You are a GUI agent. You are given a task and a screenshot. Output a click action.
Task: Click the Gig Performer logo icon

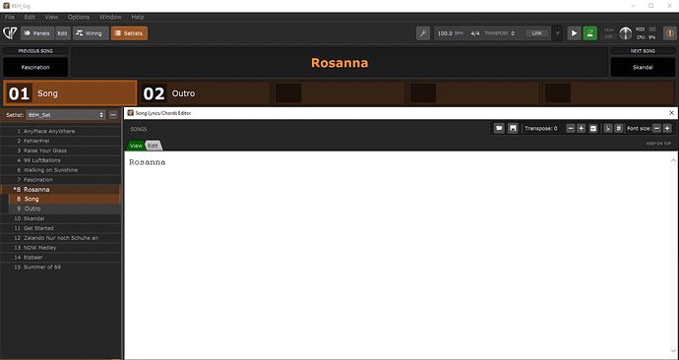pos(10,33)
